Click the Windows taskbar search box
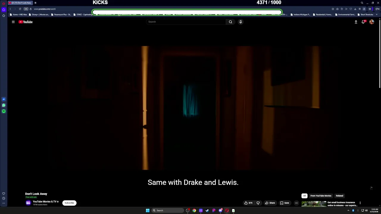 [x=168, y=210]
